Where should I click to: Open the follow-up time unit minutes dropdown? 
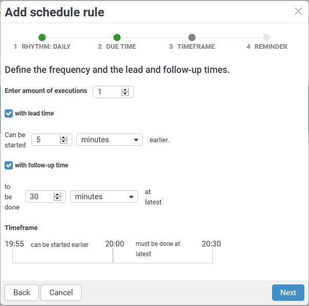tap(104, 197)
